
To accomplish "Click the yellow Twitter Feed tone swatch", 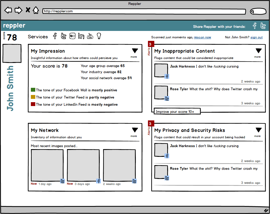I will [33, 97].
